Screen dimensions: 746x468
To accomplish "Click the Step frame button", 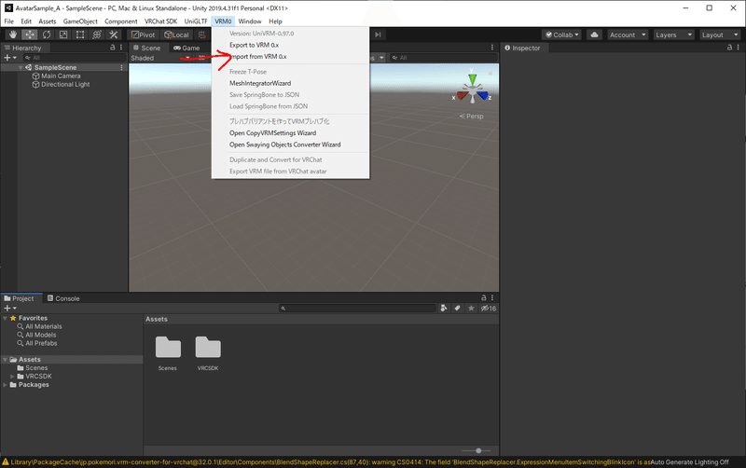I will click(378, 34).
